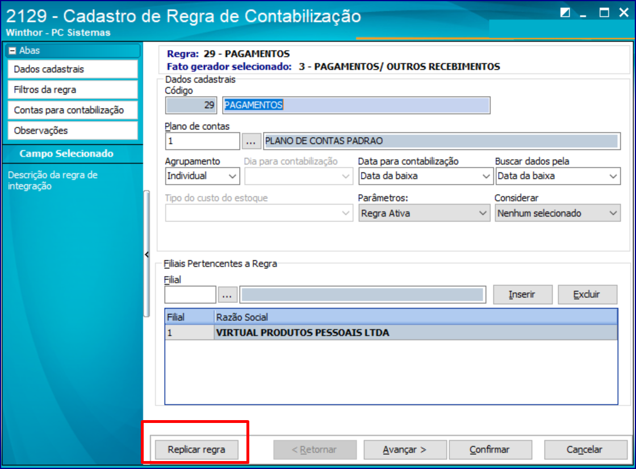Open Contas para contabilização tab
This screenshot has width=636, height=469.
(73, 110)
